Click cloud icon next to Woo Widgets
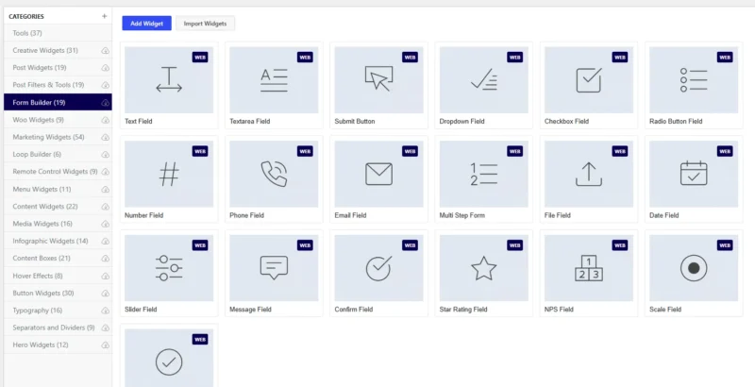The height and width of the screenshot is (387, 755). click(105, 120)
